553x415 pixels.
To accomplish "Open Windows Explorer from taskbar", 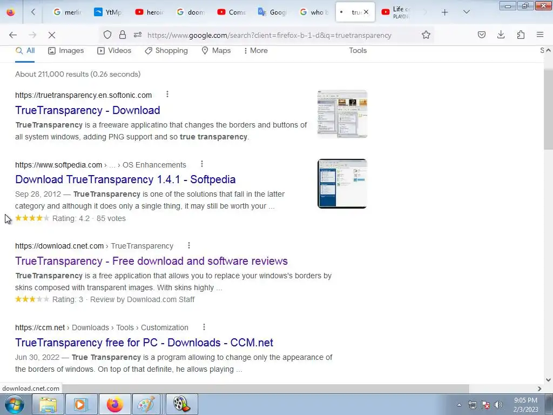I will (48, 404).
